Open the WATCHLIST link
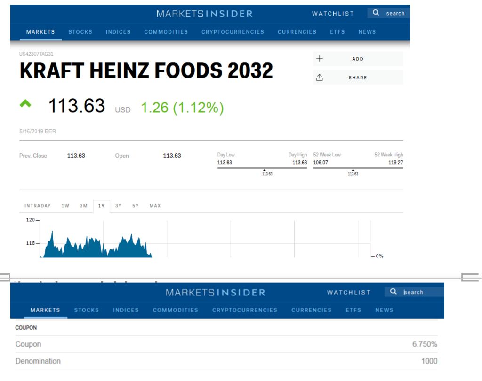482x381 pixels. [x=333, y=14]
